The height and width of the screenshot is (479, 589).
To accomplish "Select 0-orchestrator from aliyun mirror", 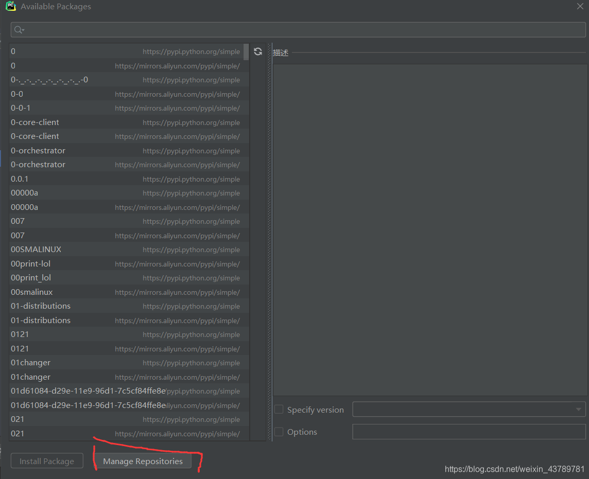I will pyautogui.click(x=129, y=165).
